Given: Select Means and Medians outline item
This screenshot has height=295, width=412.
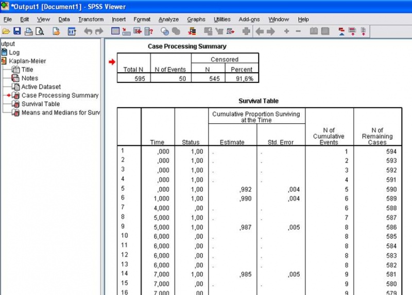Looking at the screenshot, I should (x=60, y=112).
